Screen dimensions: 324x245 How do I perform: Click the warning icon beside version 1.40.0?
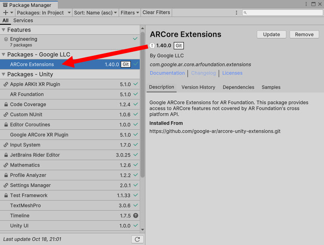152,46
